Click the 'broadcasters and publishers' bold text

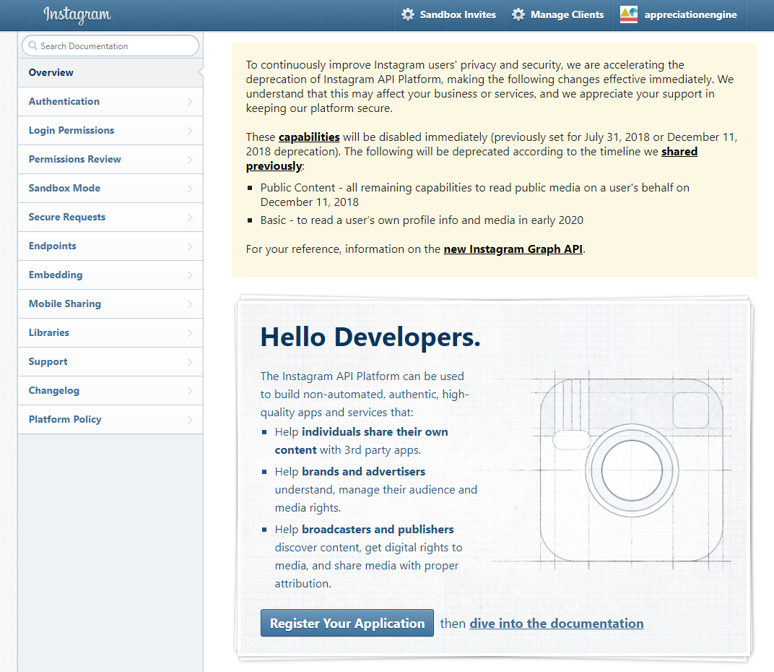point(378,530)
